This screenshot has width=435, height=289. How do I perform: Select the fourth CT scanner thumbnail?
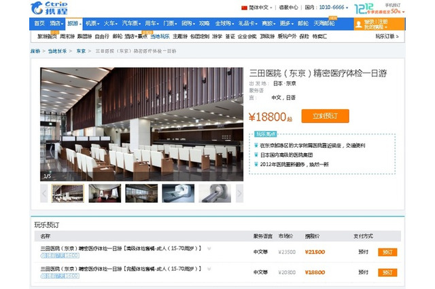(x=178, y=193)
